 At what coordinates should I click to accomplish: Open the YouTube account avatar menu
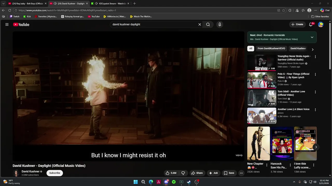pos(321,25)
